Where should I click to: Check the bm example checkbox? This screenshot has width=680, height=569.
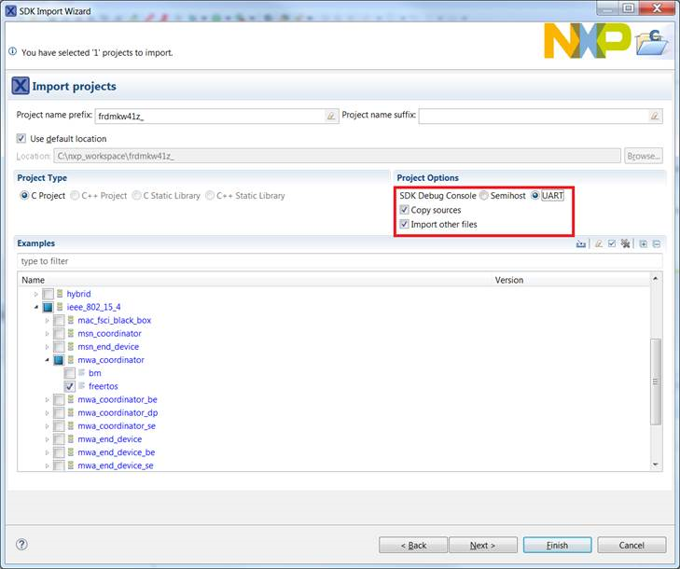pos(69,373)
